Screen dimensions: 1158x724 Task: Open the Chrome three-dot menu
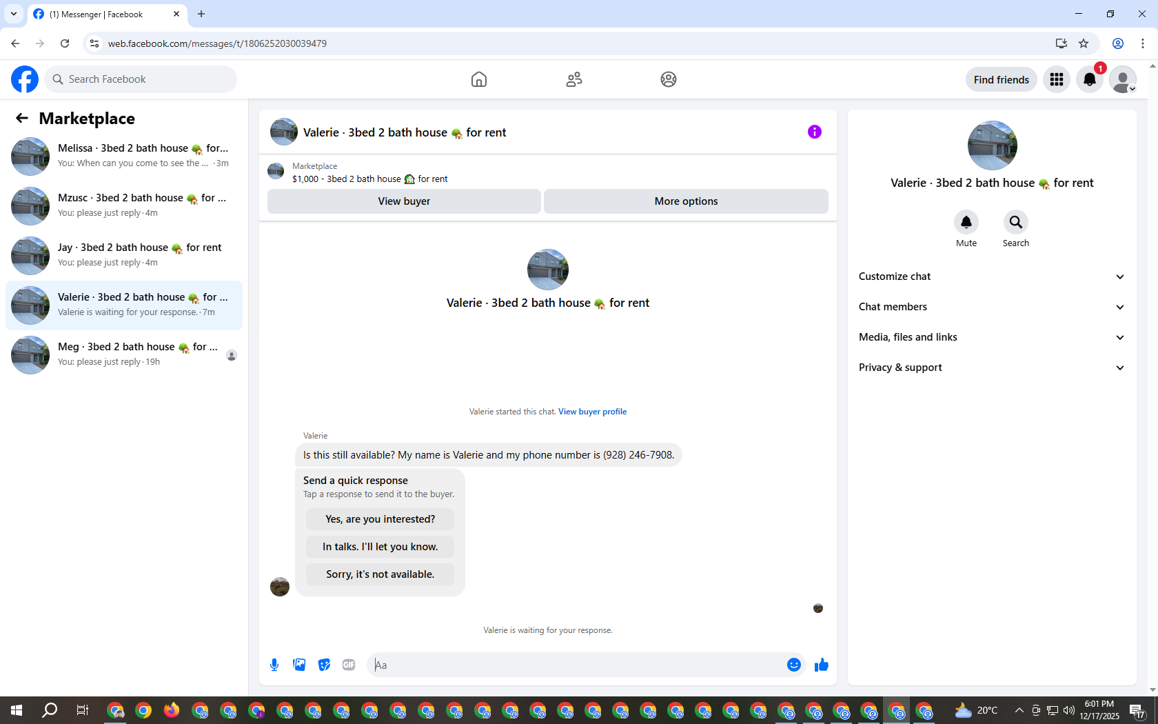[x=1143, y=43]
